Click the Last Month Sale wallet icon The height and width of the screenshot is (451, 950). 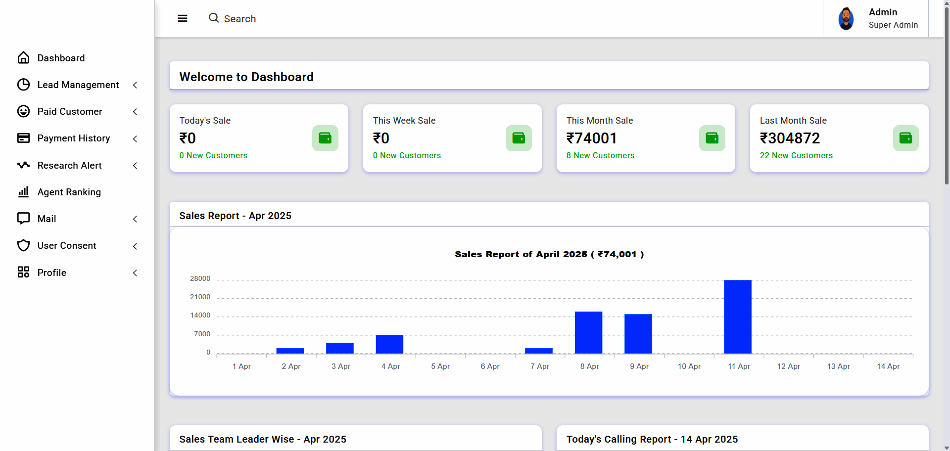click(x=905, y=138)
